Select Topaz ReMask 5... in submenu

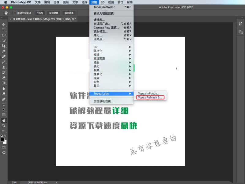[x=150, y=98]
